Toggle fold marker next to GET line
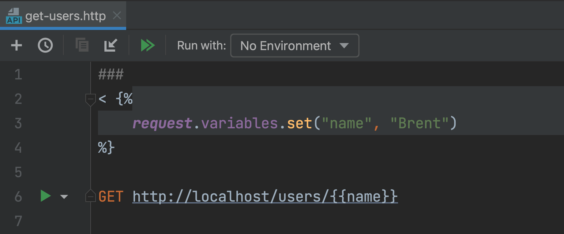 pos(90,196)
